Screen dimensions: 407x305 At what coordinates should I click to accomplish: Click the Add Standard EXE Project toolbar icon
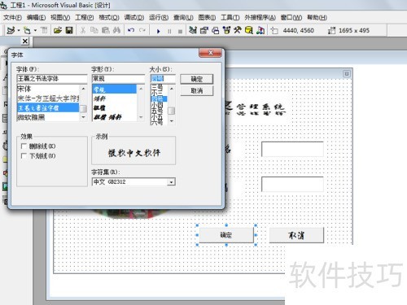tap(11, 30)
